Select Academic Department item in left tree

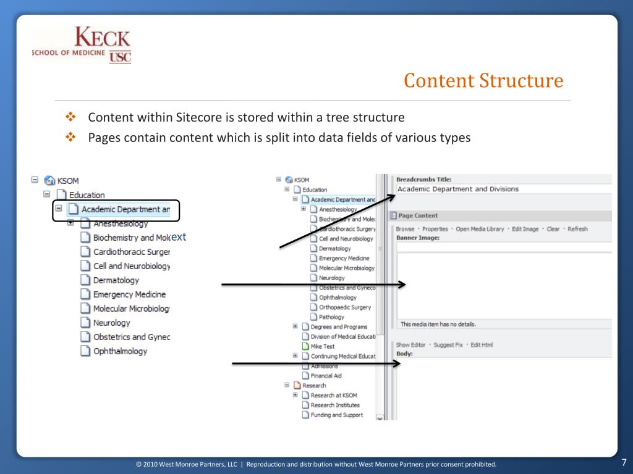click(125, 209)
